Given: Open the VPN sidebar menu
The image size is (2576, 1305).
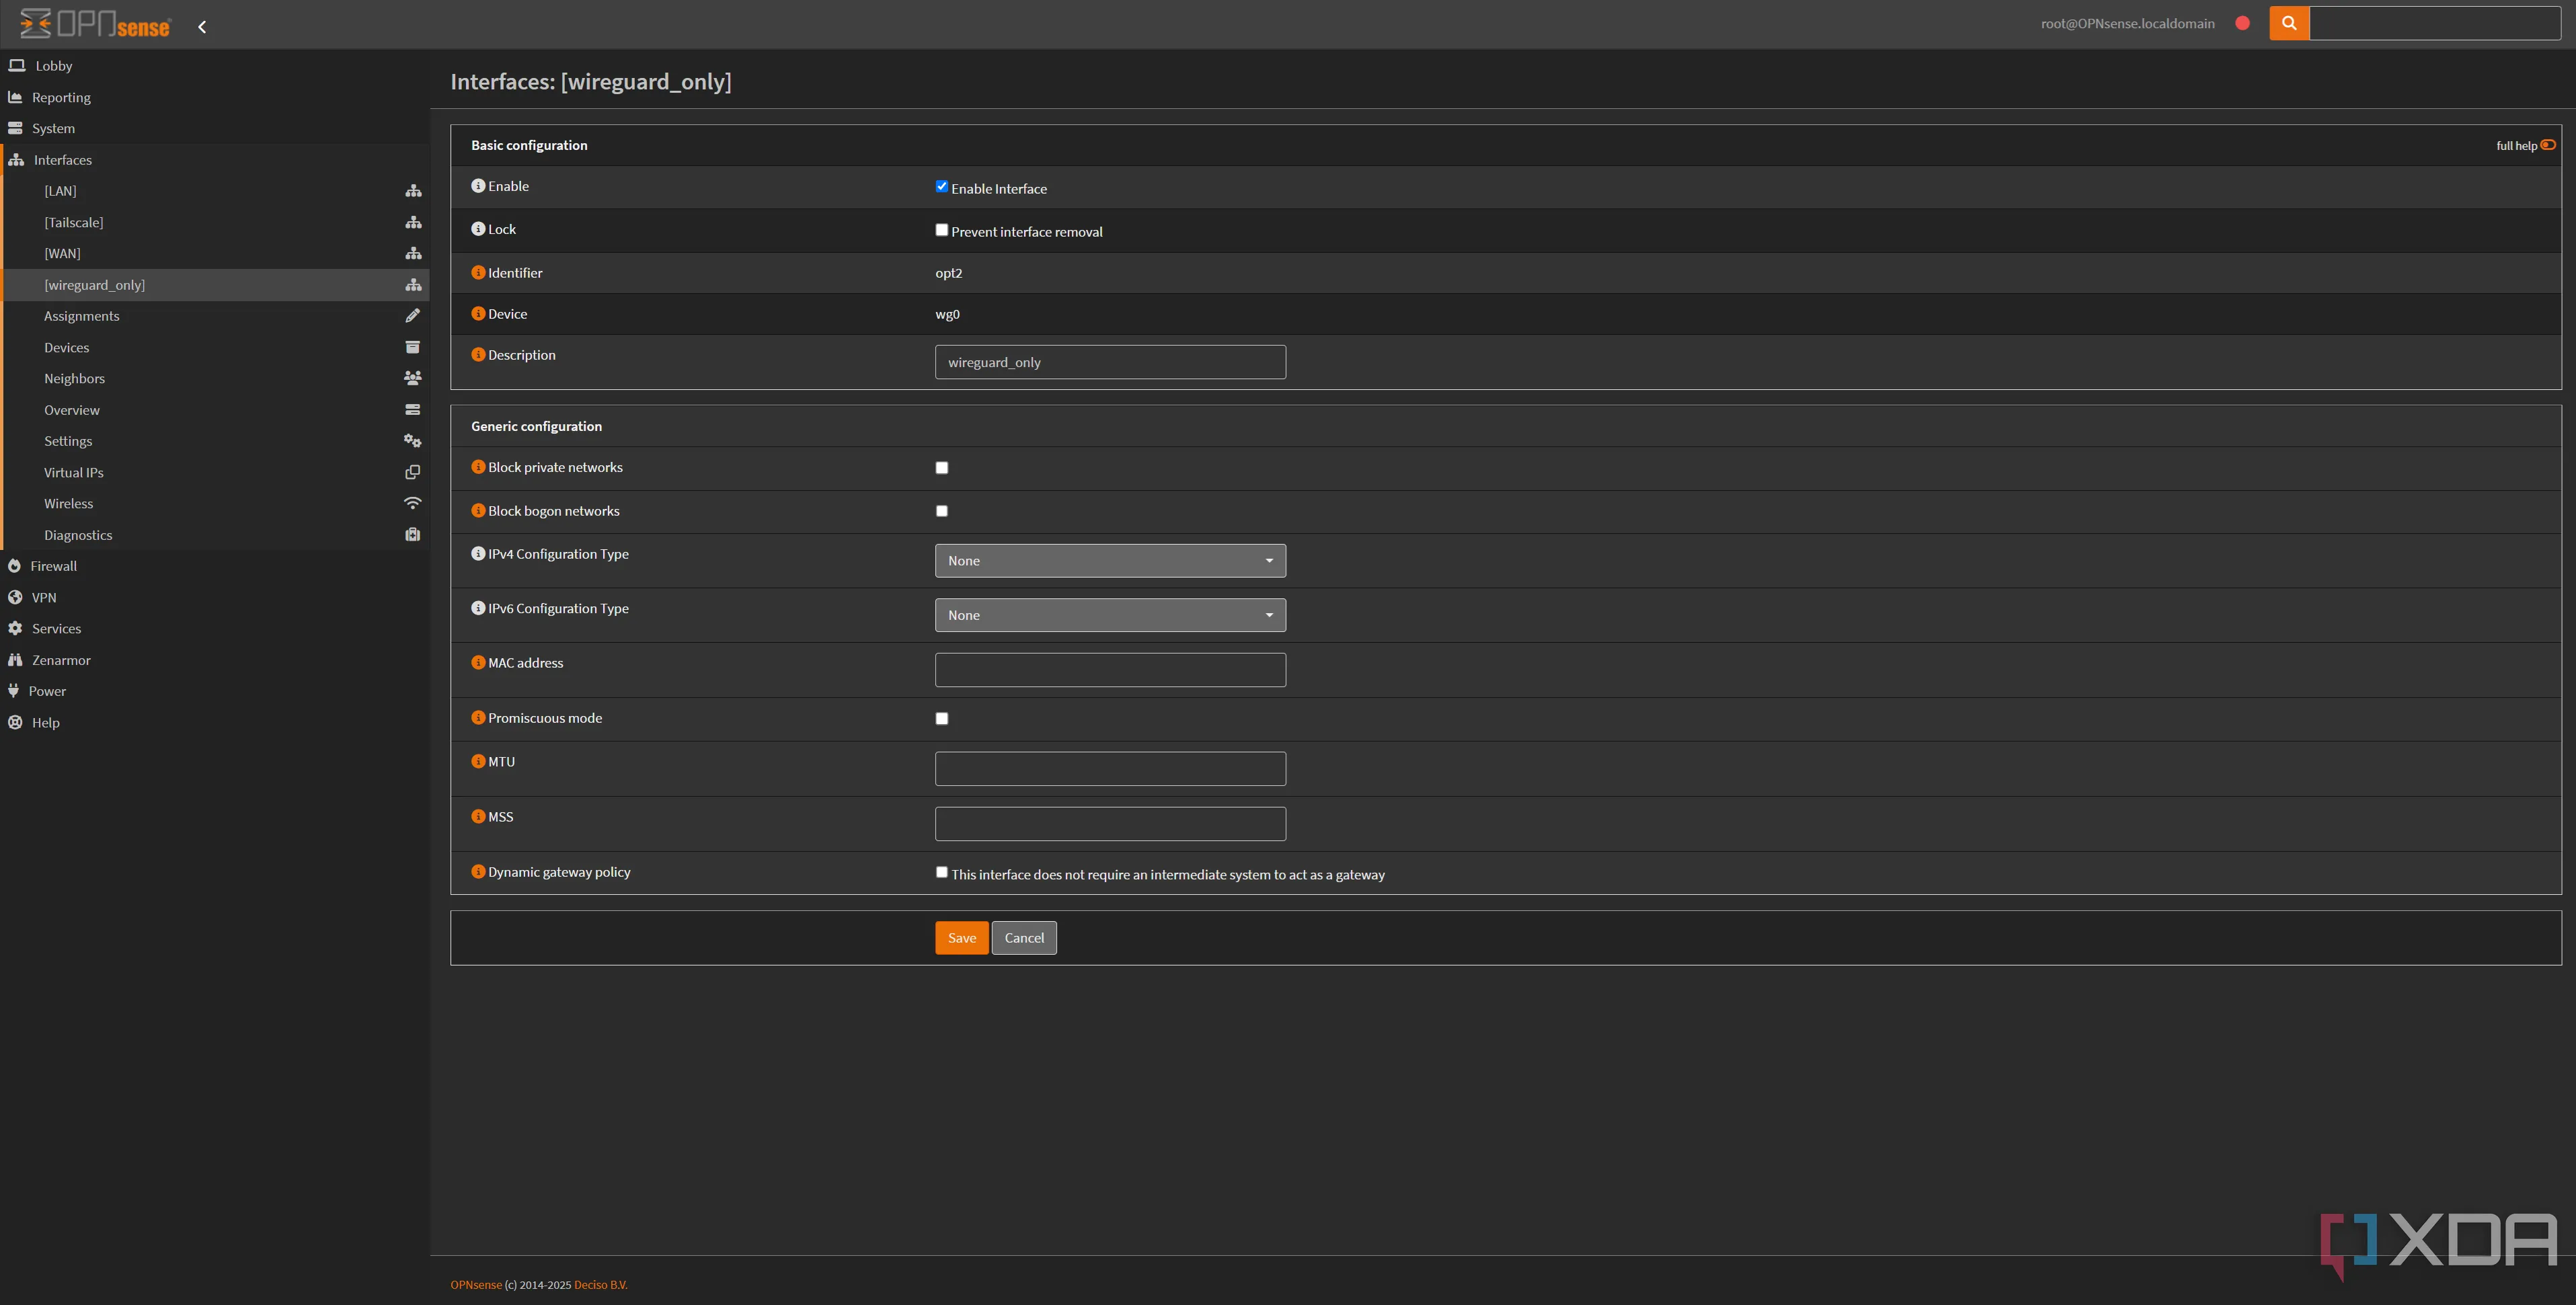Looking at the screenshot, I should tap(44, 597).
